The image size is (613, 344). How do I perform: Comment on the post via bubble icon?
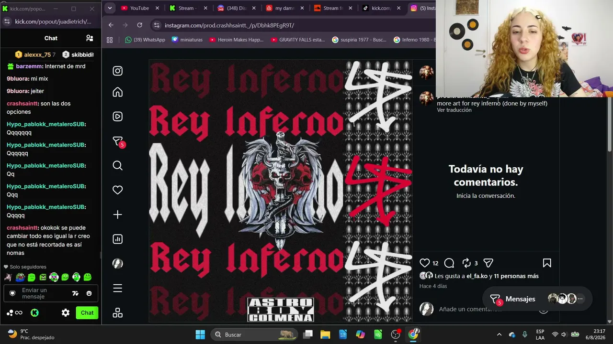(x=449, y=263)
